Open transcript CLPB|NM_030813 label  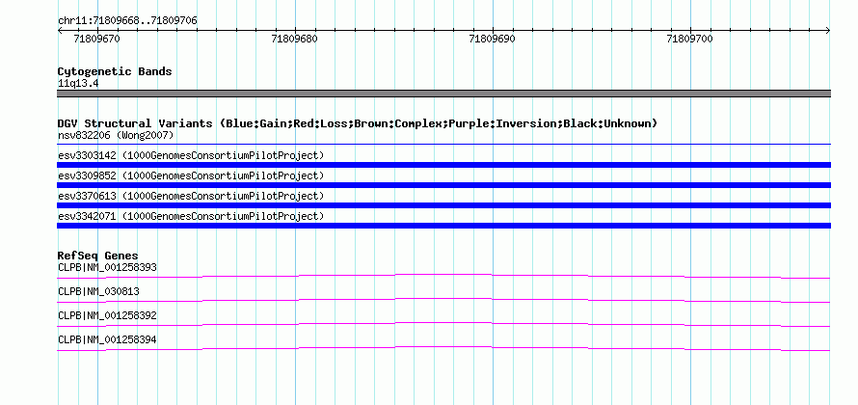[x=98, y=292]
